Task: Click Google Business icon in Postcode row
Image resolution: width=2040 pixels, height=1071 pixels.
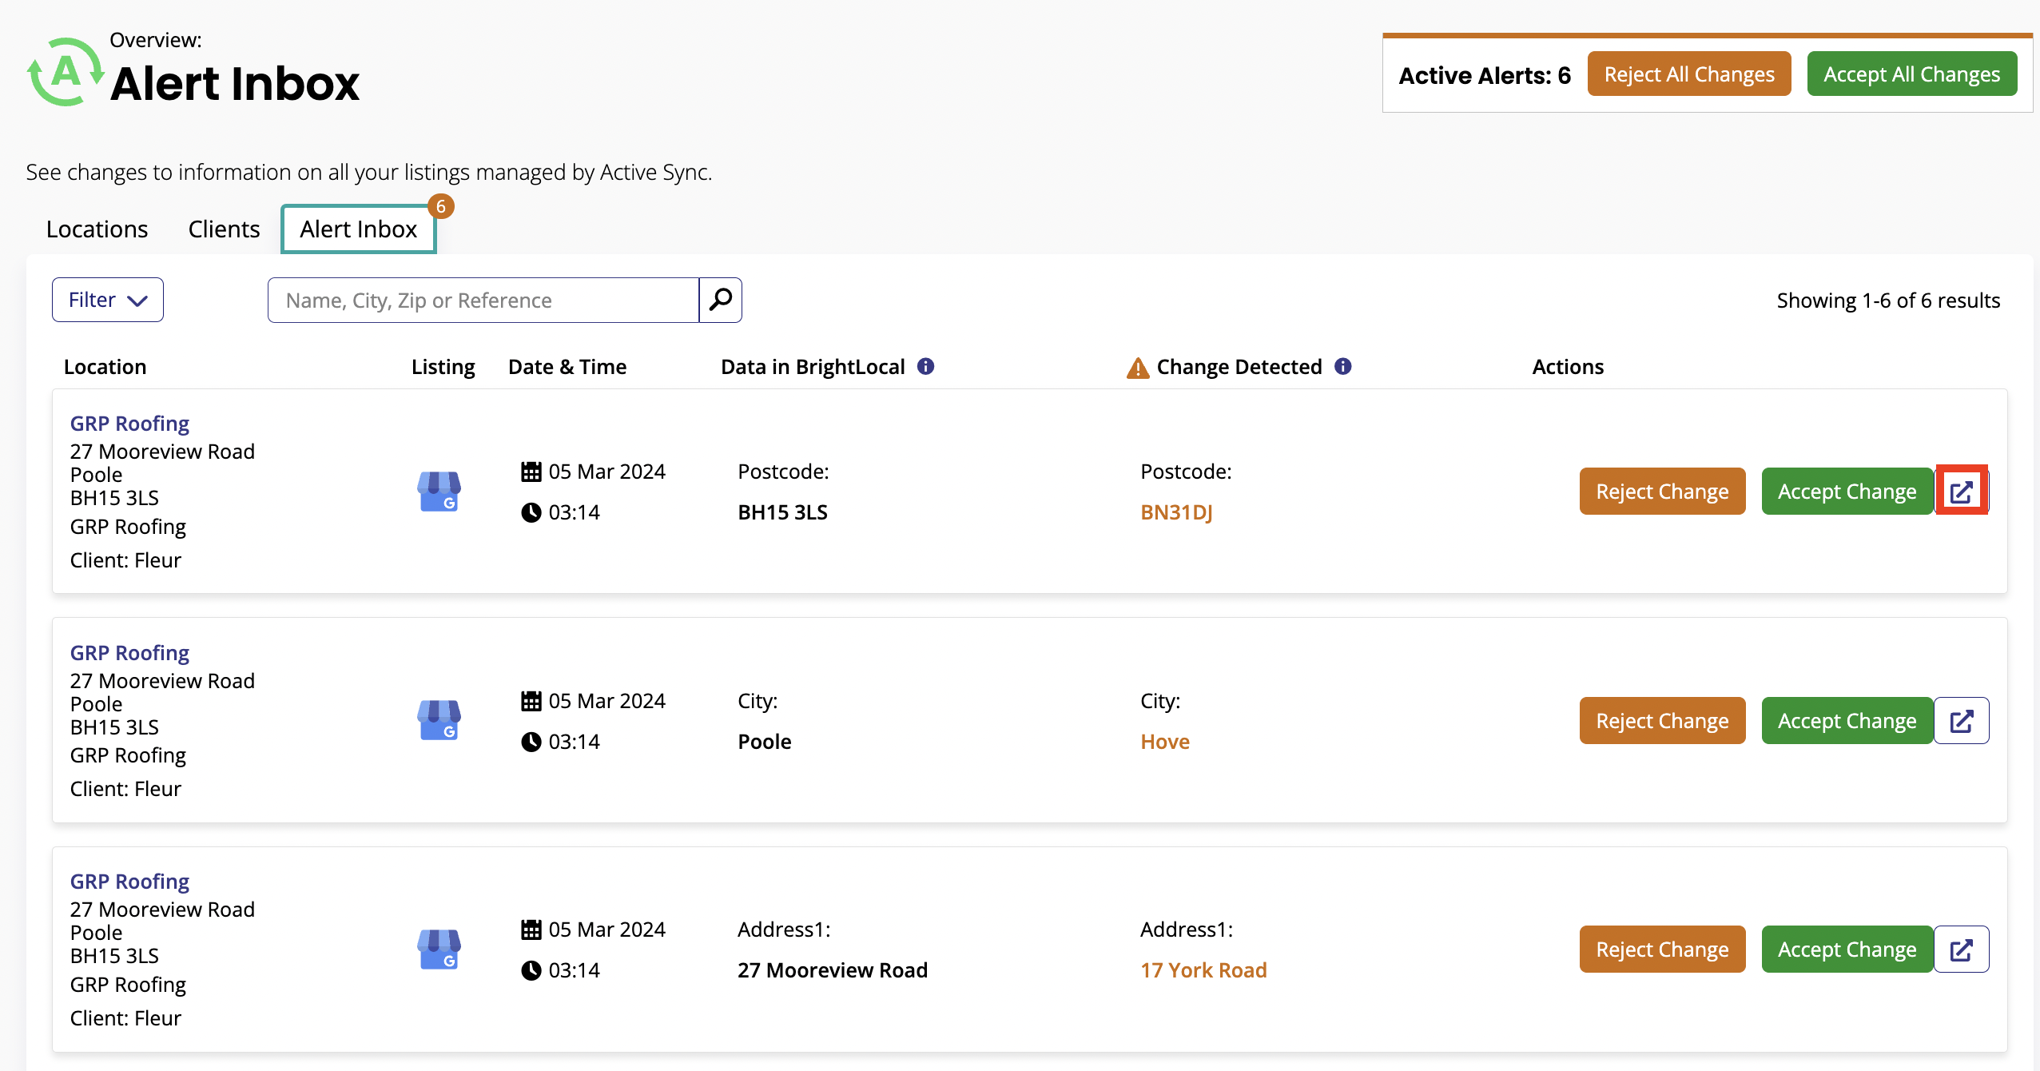Action: (439, 491)
